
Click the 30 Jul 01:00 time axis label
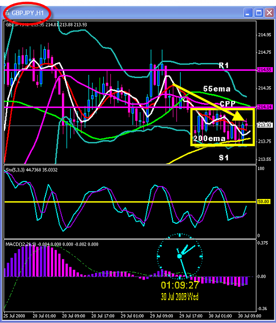[x=220, y=316]
